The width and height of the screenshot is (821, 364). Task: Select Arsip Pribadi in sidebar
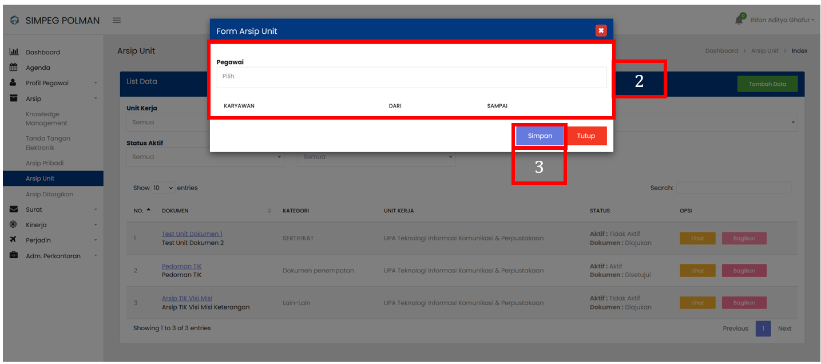[x=45, y=163]
